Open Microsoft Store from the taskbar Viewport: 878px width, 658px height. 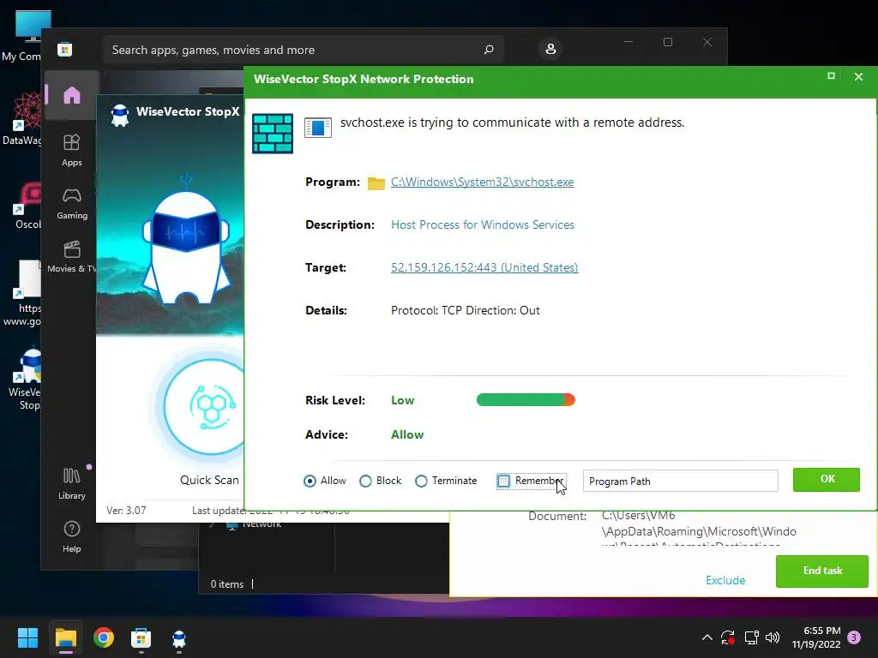[141, 637]
